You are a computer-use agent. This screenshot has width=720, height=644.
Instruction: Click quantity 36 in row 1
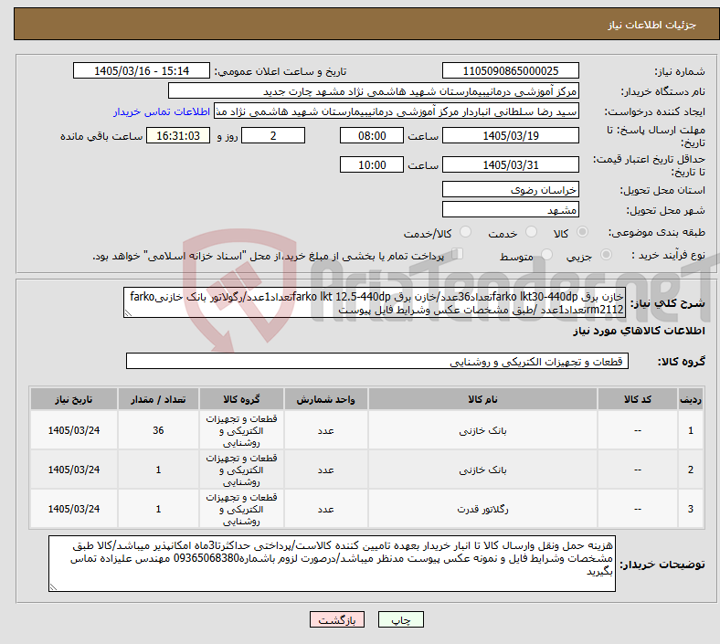(x=158, y=430)
